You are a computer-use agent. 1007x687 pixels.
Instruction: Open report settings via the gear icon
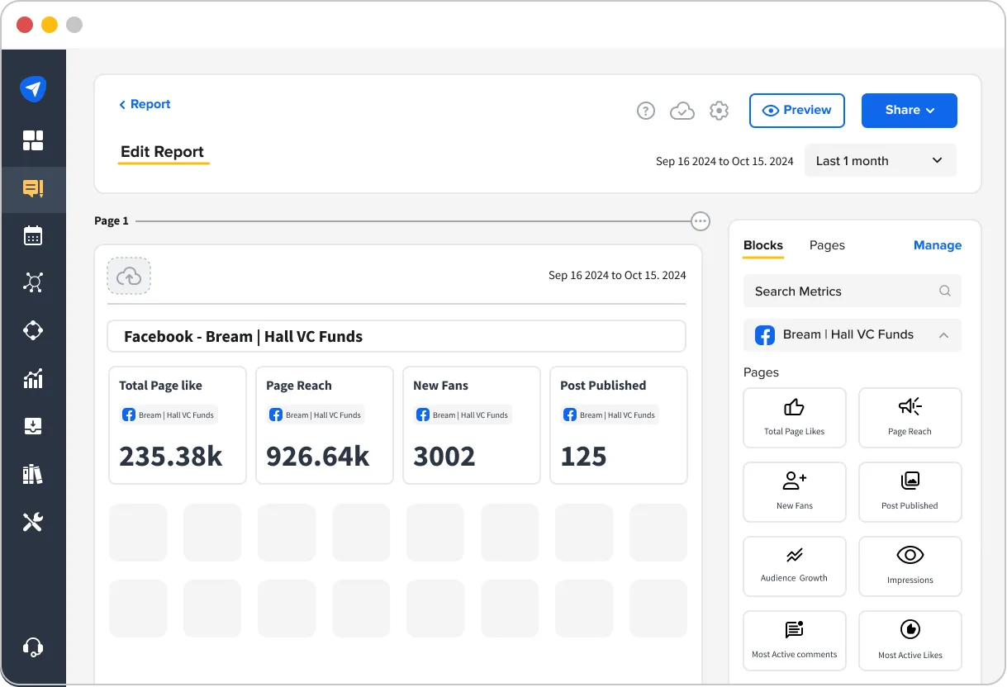click(x=719, y=110)
